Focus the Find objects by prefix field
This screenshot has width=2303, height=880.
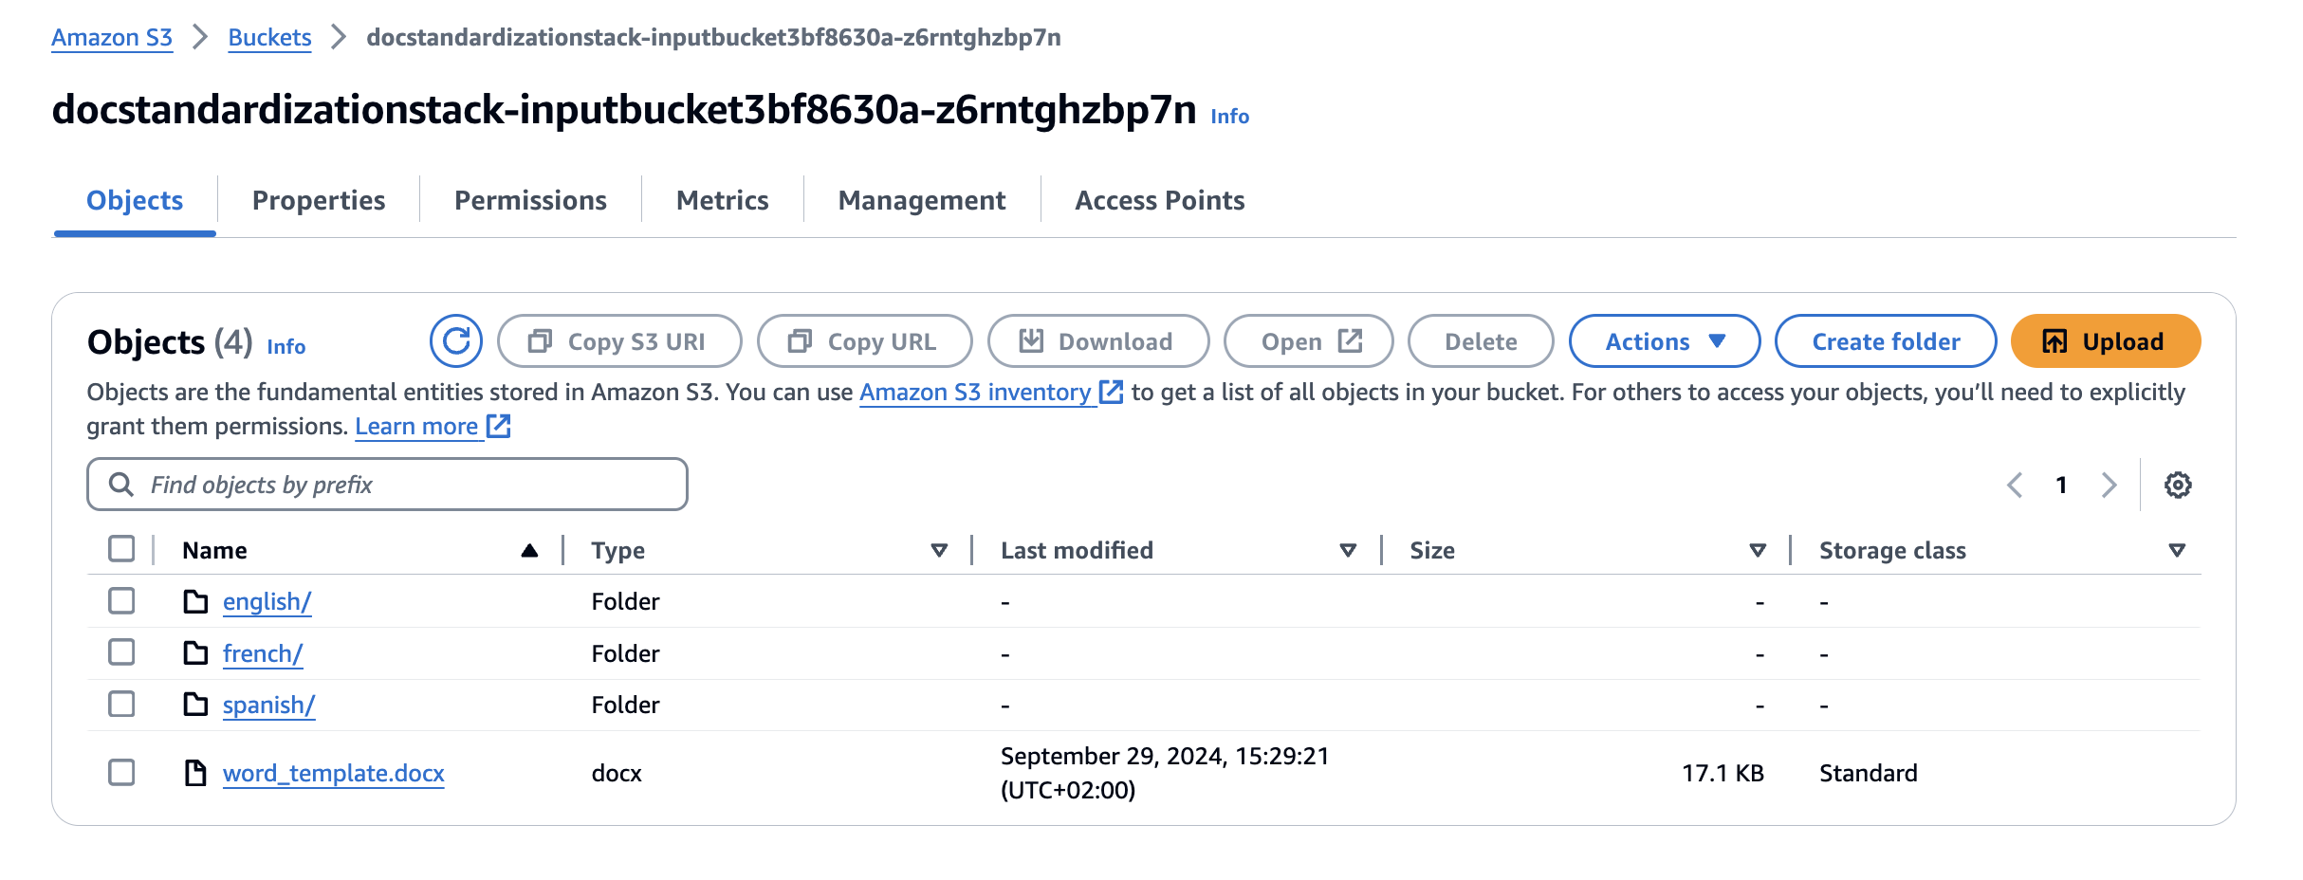(x=398, y=486)
